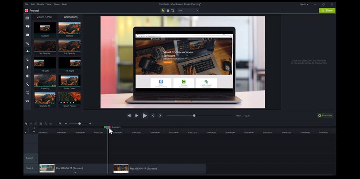Click the Track 2 label
The image size is (360, 179).
point(29,158)
